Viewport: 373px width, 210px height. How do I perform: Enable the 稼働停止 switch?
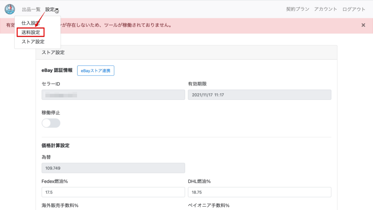click(51, 123)
